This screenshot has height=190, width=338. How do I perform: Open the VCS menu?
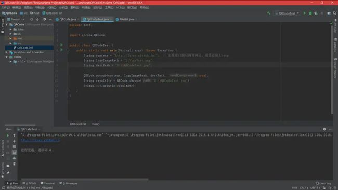tap(120, 8)
